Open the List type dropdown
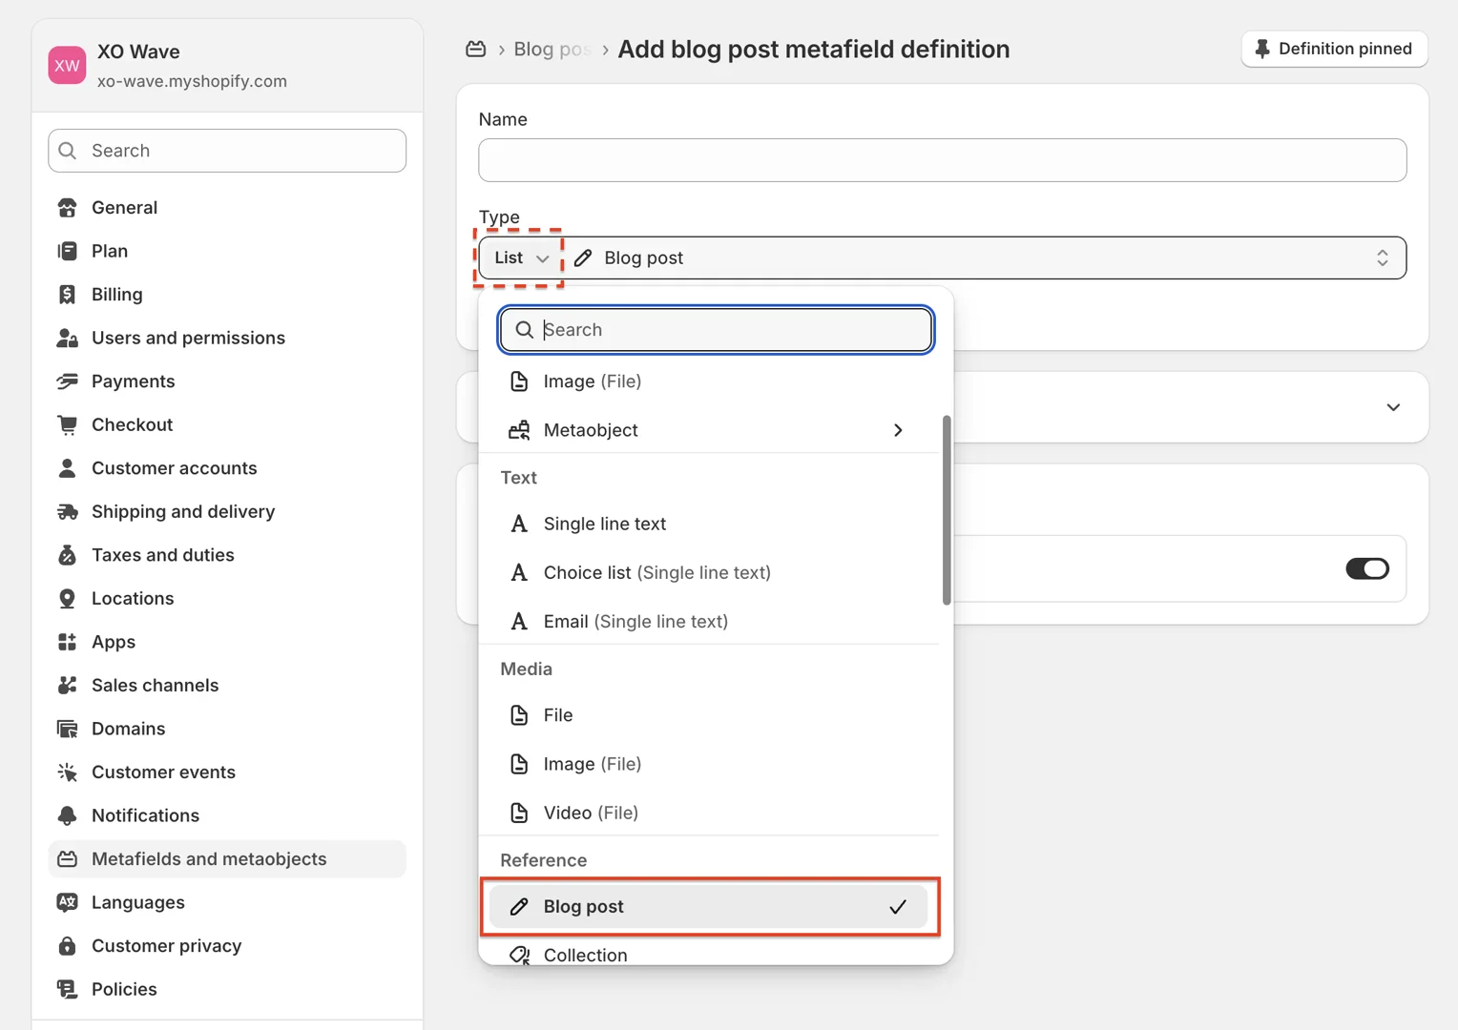1458x1030 pixels. point(520,258)
